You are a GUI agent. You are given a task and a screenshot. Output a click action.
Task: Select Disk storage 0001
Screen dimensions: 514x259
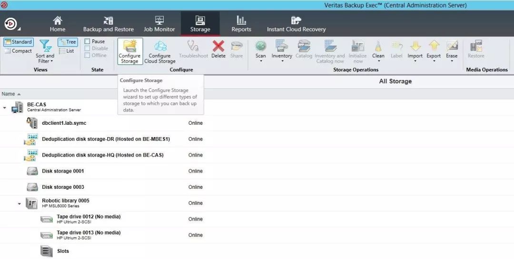[x=63, y=171]
